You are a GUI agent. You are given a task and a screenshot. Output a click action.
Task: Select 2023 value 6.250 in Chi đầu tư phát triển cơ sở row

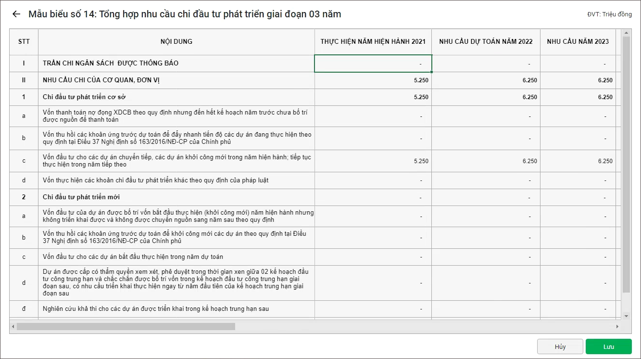pos(578,97)
